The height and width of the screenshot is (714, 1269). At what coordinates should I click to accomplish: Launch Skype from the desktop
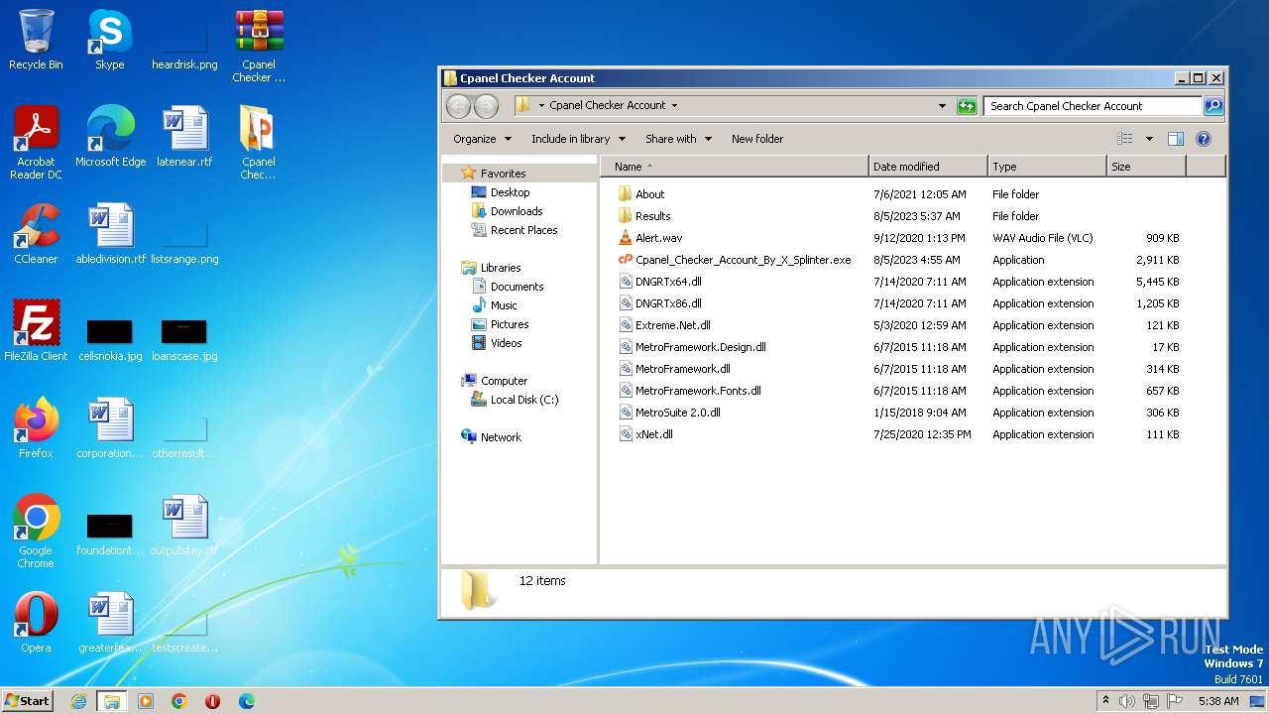(x=109, y=40)
